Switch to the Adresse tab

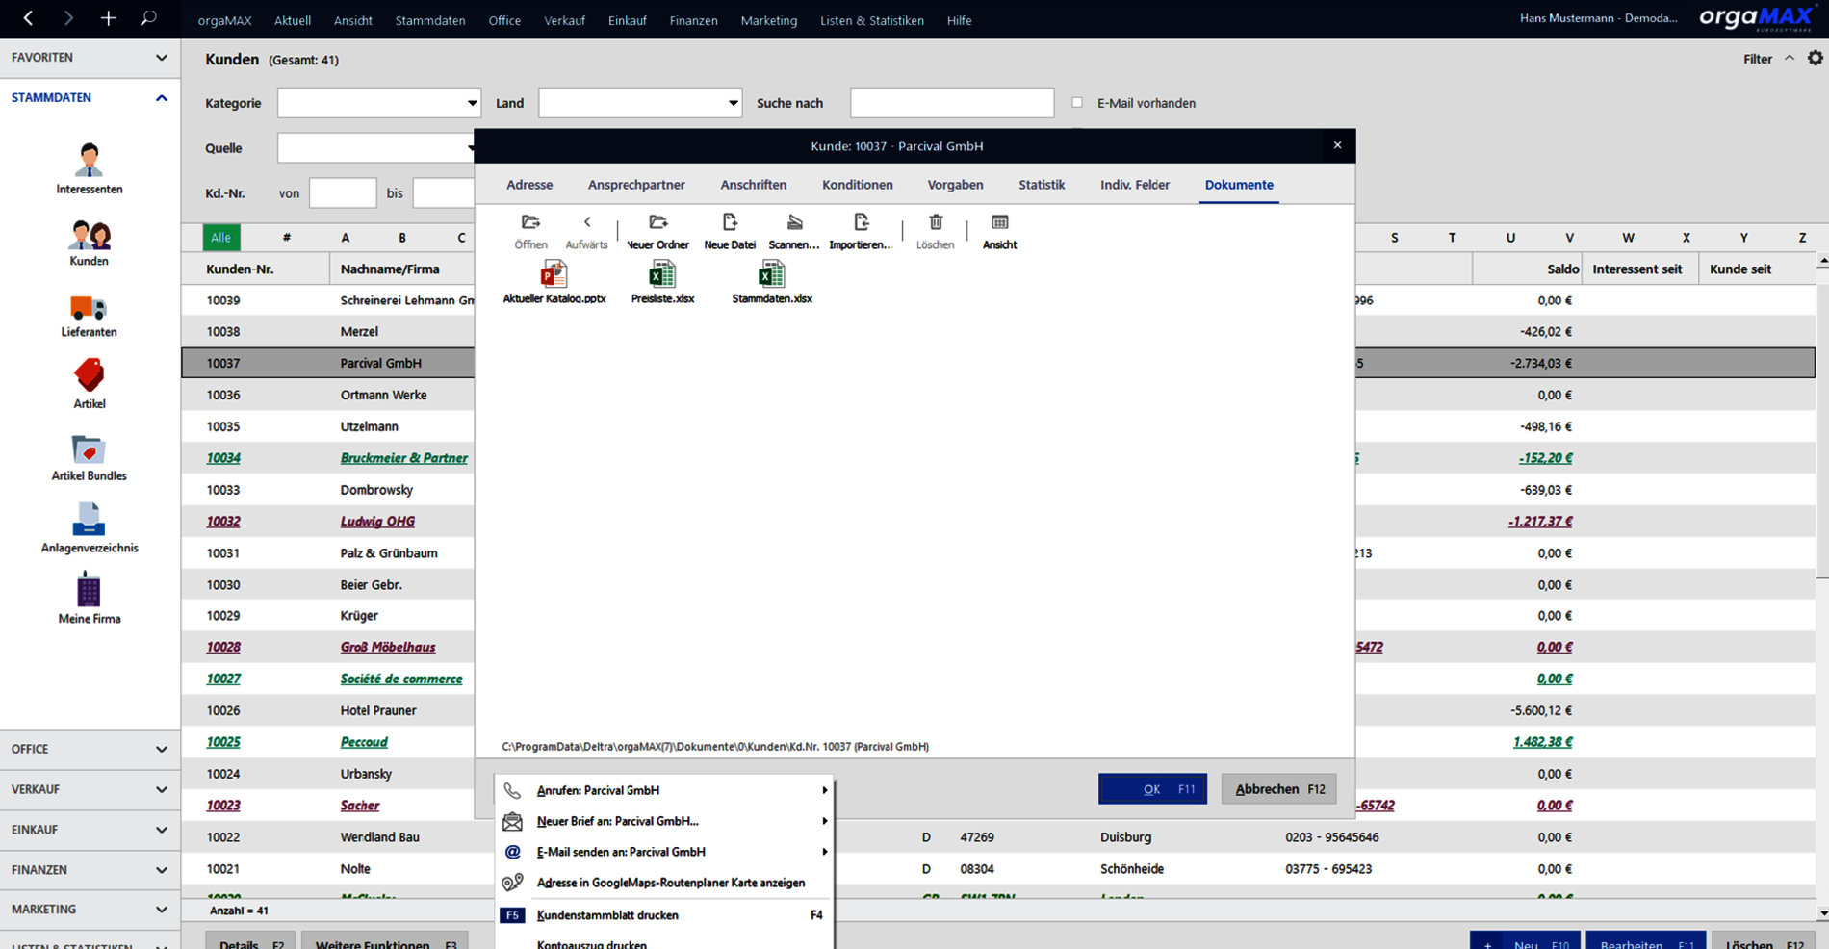coord(529,185)
